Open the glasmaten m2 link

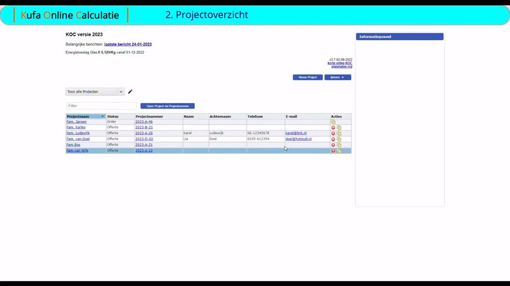tap(342, 66)
